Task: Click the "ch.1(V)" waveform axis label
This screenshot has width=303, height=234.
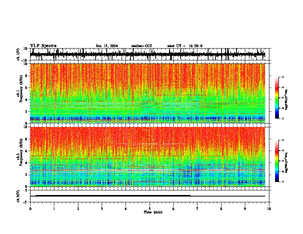Action: click(18, 54)
